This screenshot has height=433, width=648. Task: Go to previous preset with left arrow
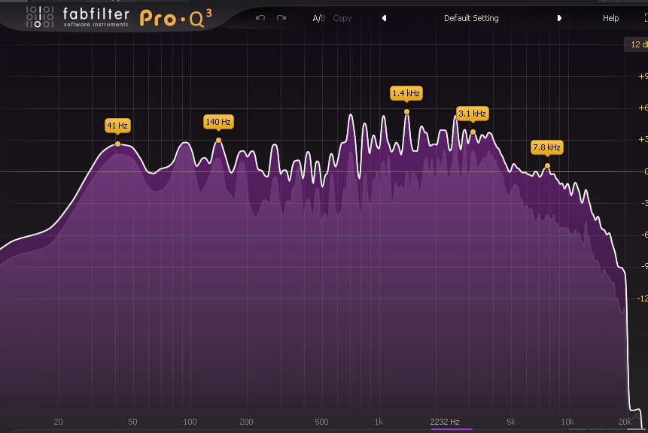point(384,18)
